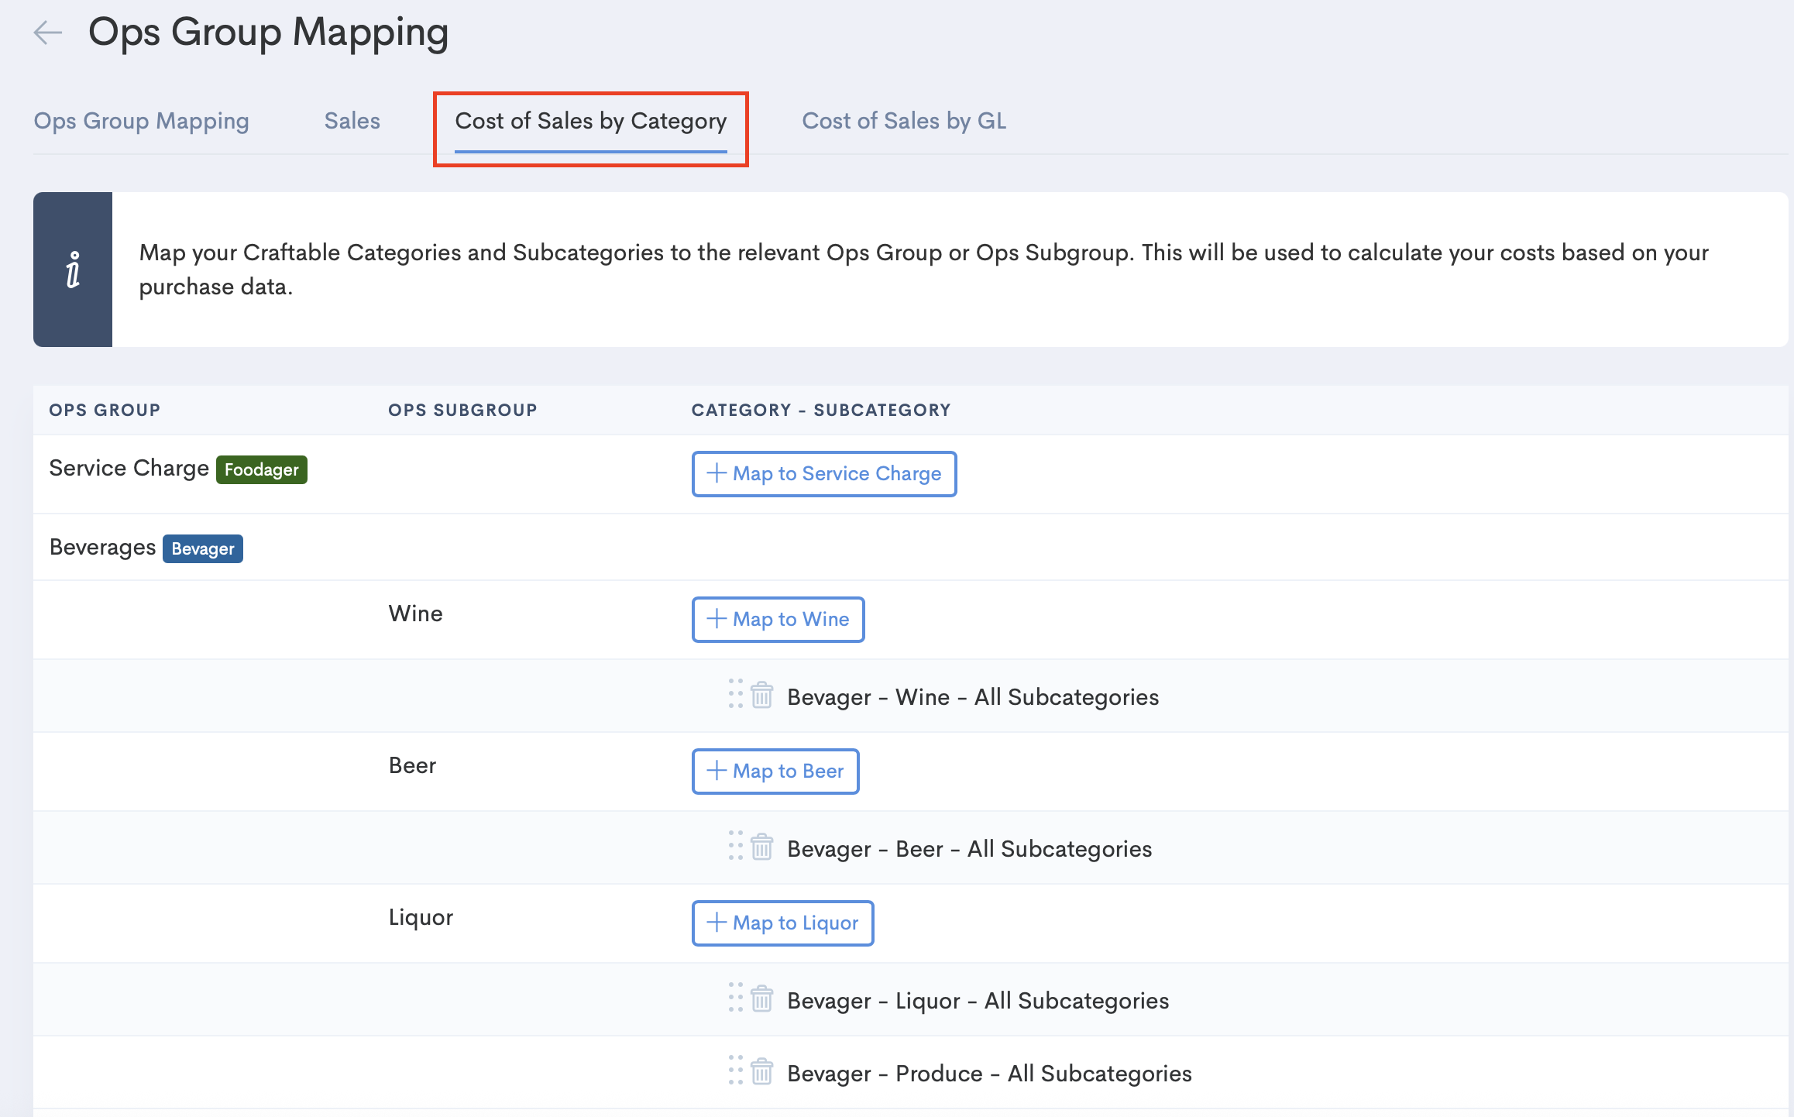
Task: Click Map to Beer
Action: (775, 771)
